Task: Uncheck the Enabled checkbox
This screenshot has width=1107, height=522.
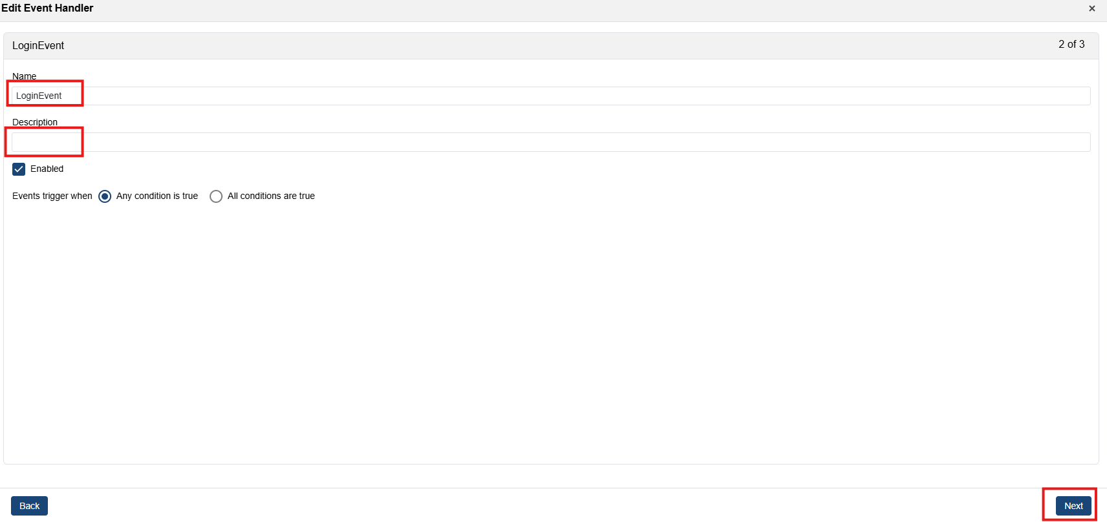Action: pyautogui.click(x=19, y=169)
